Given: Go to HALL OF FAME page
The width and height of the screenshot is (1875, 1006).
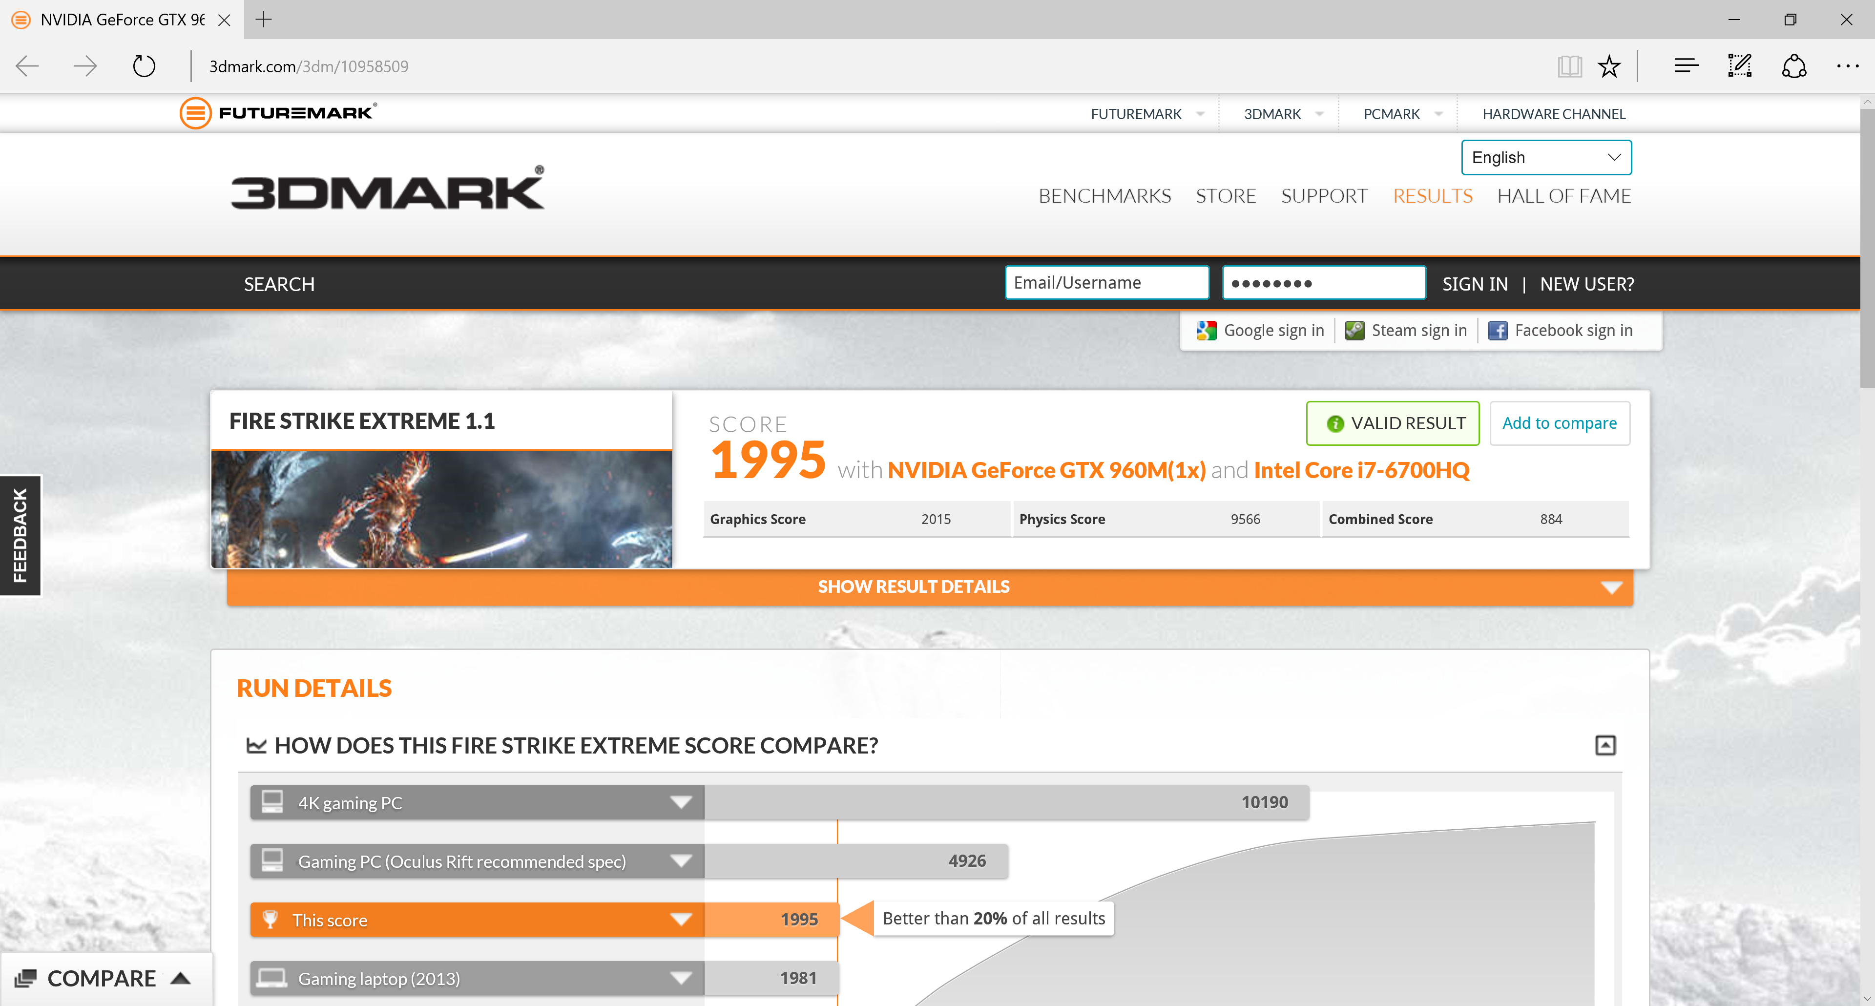Looking at the screenshot, I should pyautogui.click(x=1563, y=196).
